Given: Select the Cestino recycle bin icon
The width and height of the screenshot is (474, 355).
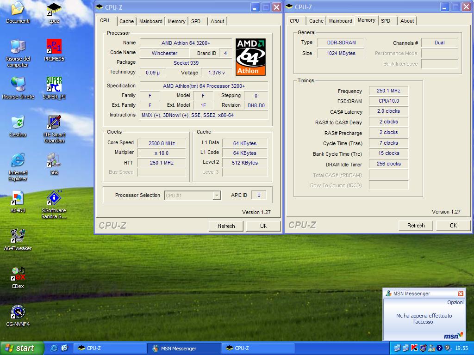Looking at the screenshot, I should [x=18, y=126].
